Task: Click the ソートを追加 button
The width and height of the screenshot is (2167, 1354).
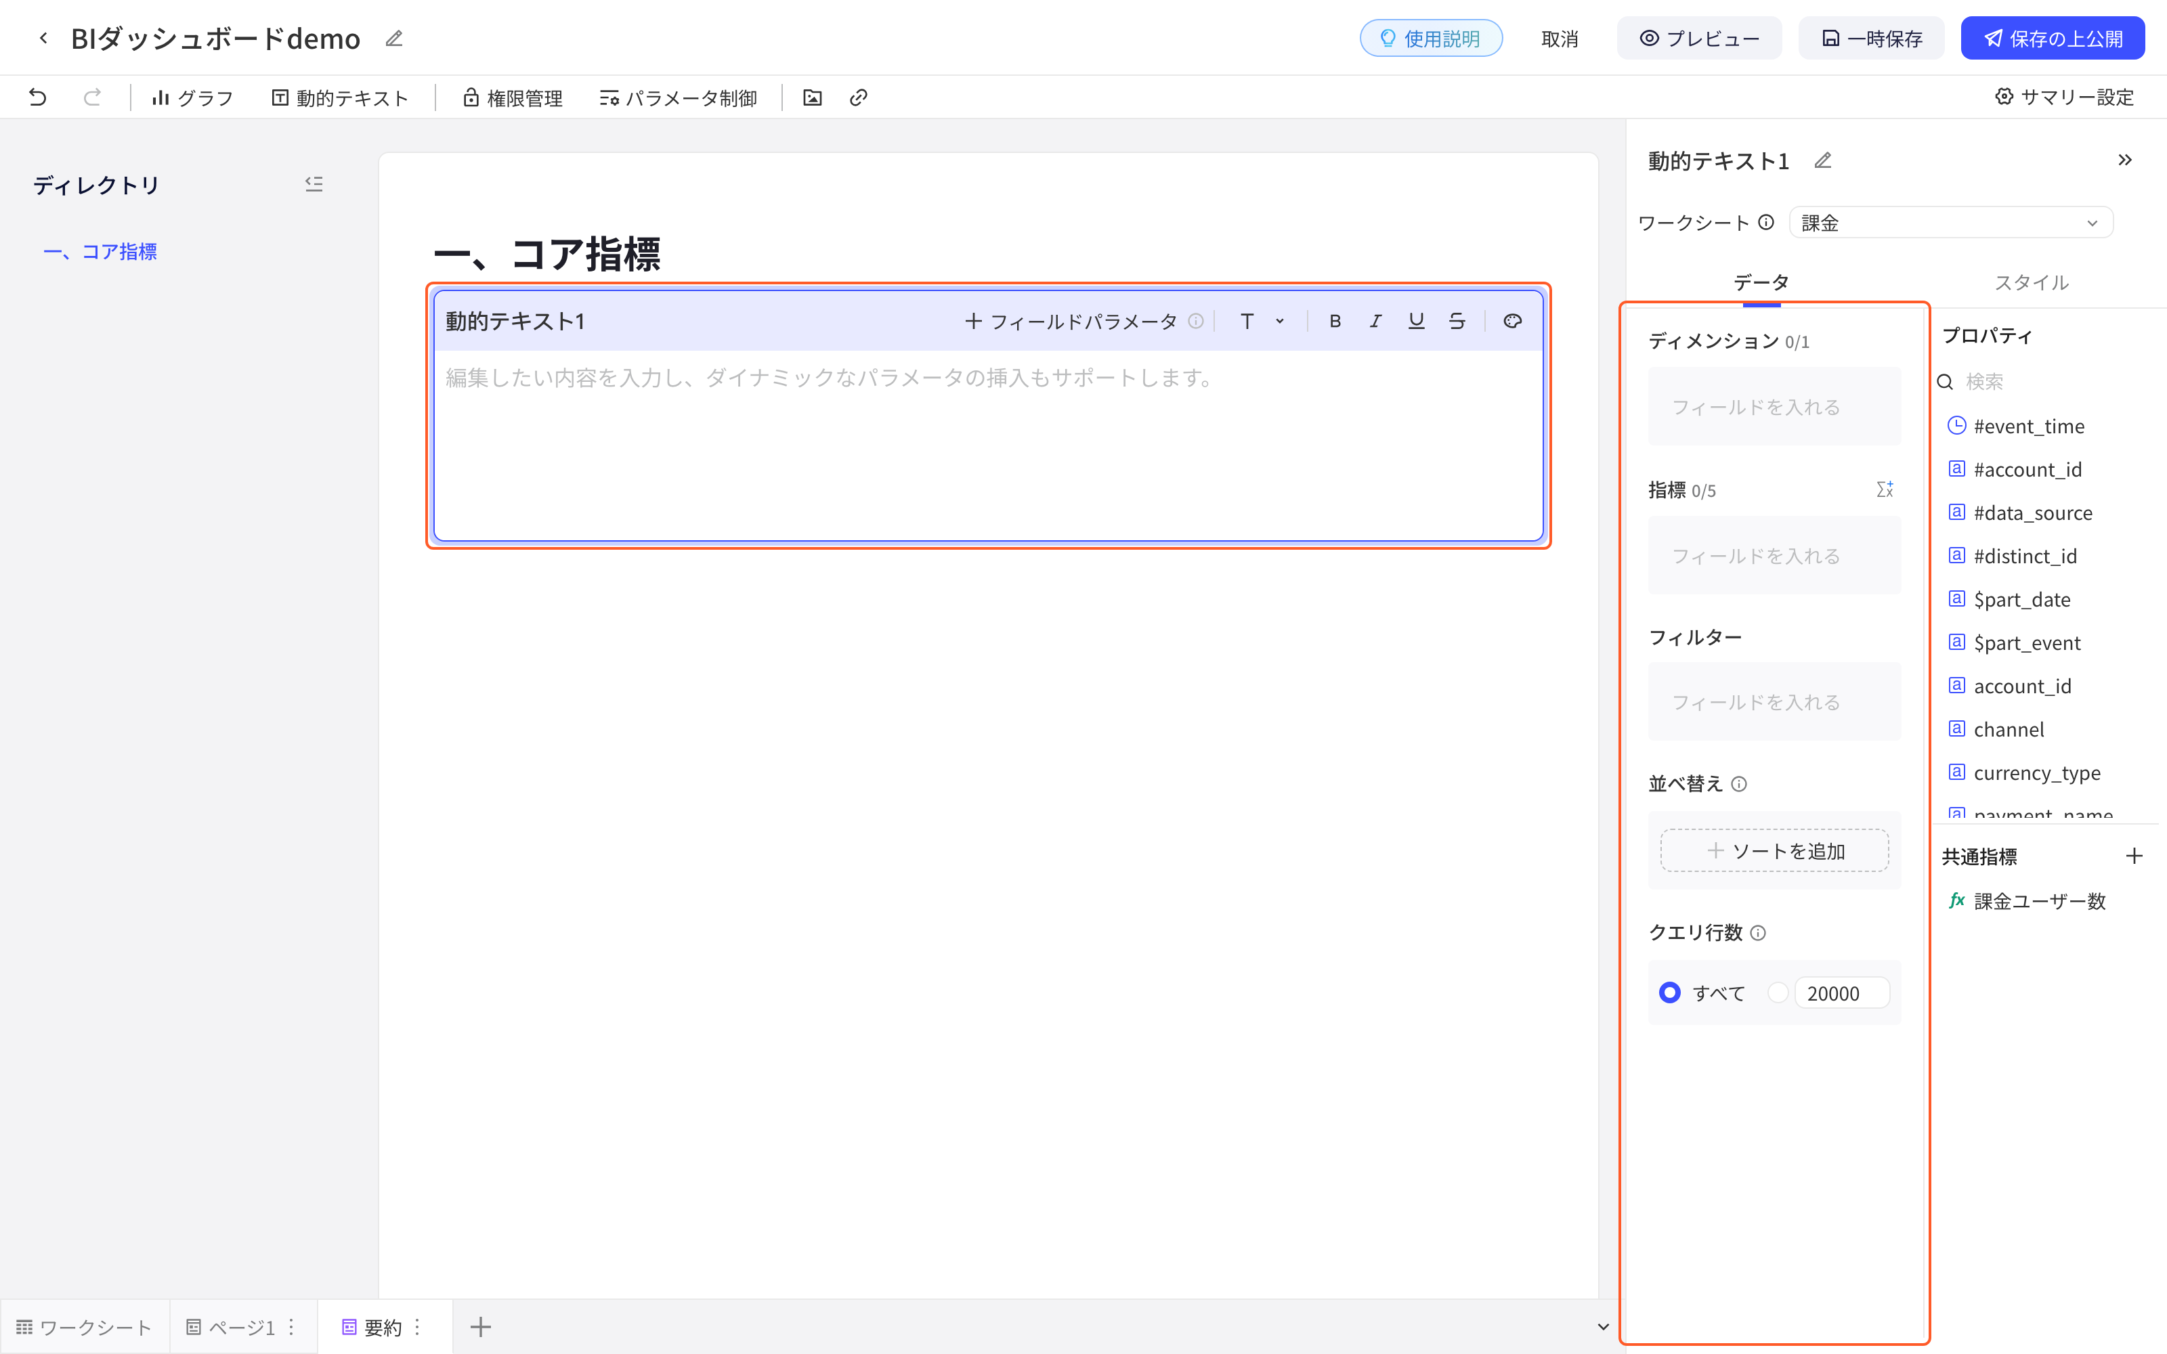Action: click(1775, 851)
